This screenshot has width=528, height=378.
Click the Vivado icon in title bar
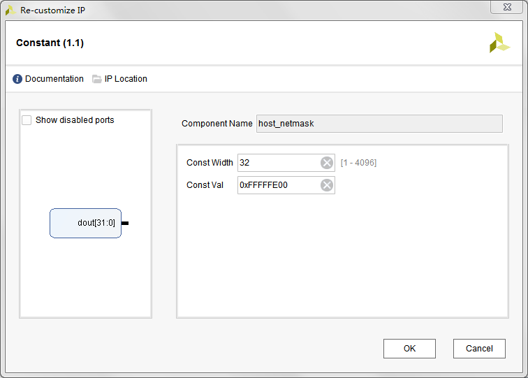(x=10, y=10)
